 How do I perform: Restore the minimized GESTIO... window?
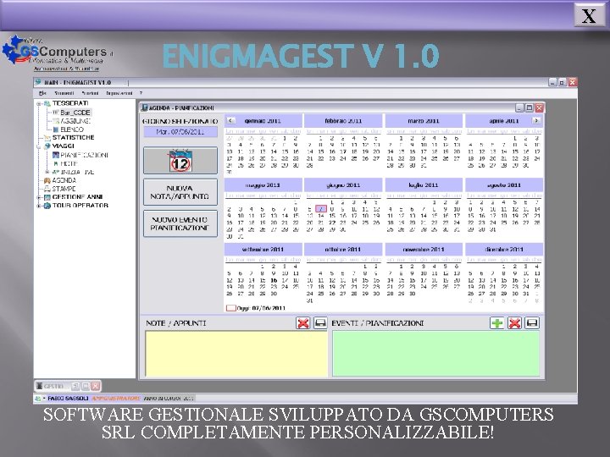[76, 386]
